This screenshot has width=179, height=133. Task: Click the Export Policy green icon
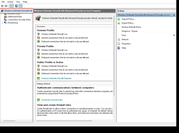click(x=119, y=23)
